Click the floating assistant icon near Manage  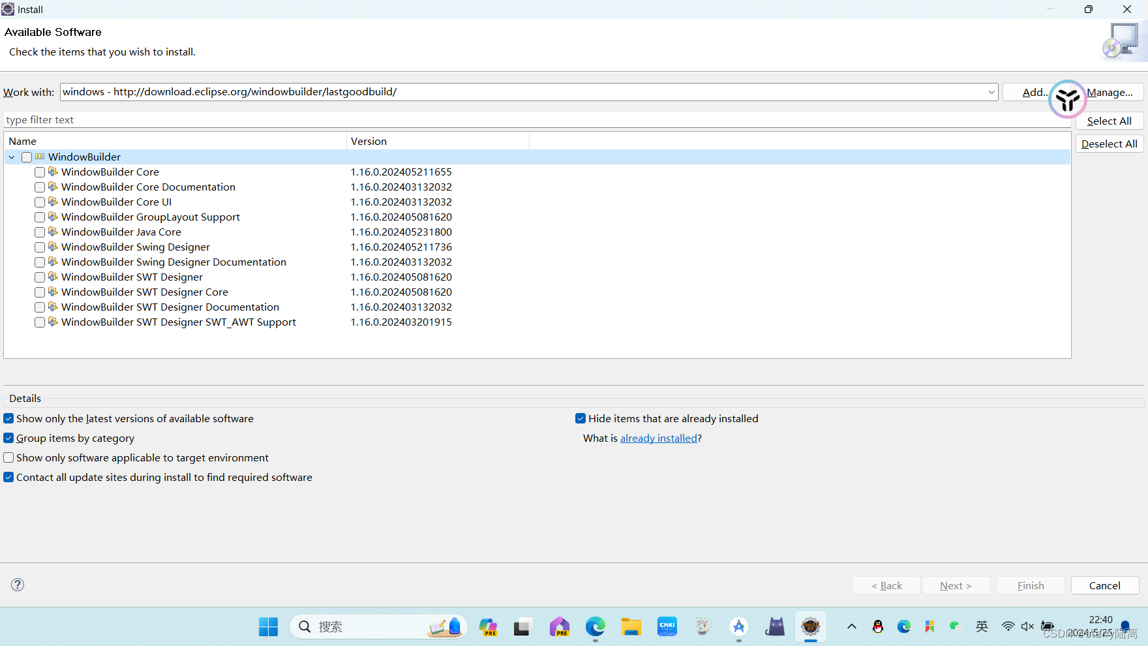pos(1068,99)
